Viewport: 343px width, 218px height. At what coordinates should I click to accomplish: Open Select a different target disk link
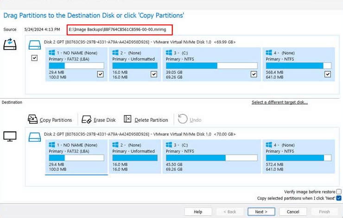pos(279,102)
